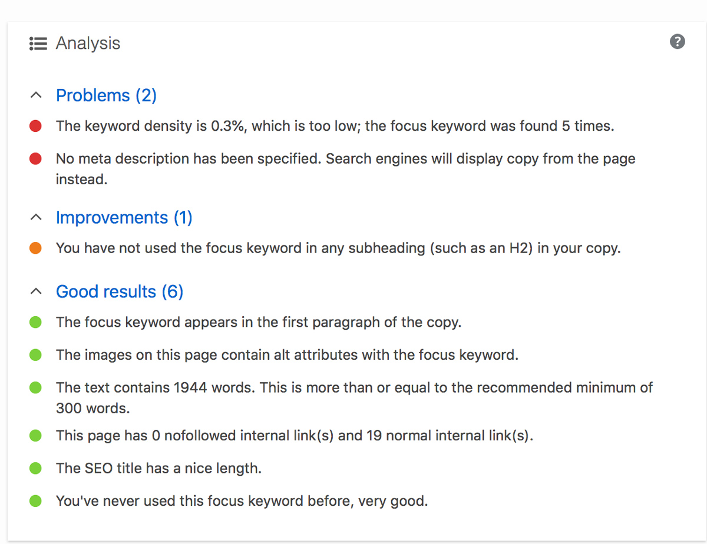Viewport: 707px width, 544px height.
Task: Click red bullet beside keyword density problem
Action: [35, 126]
